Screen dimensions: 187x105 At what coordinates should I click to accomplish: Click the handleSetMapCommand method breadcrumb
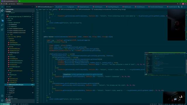tap(109, 9)
